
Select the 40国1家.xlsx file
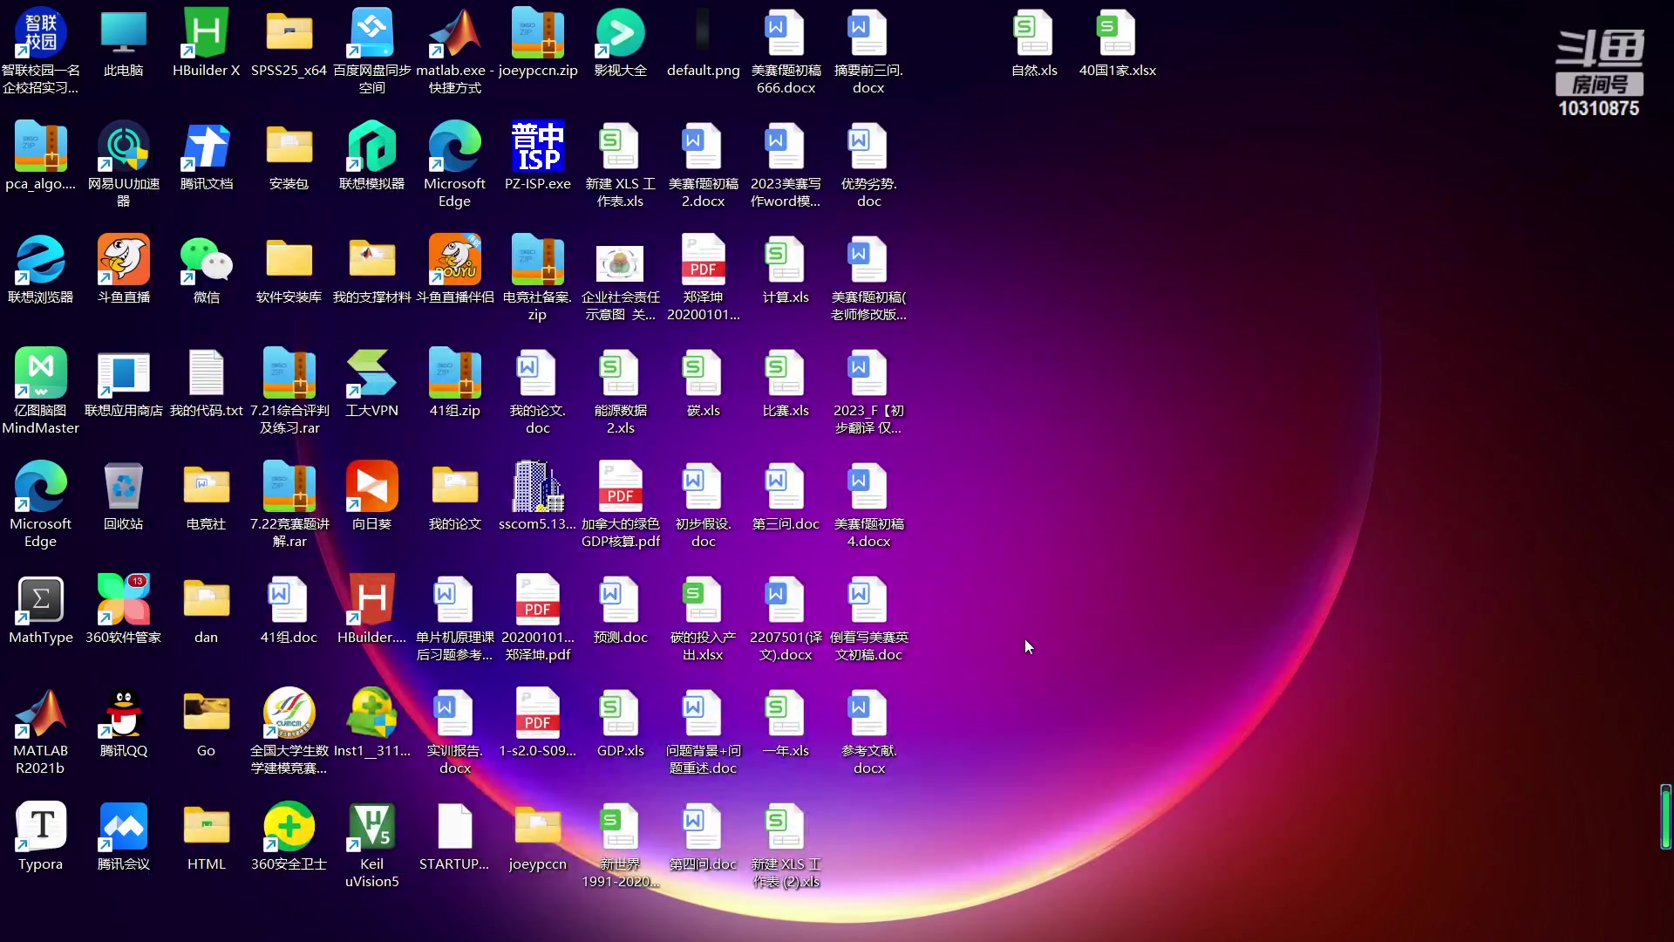pos(1117,42)
